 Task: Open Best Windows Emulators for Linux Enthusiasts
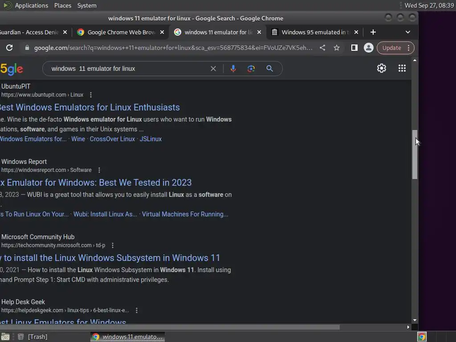coord(90,107)
